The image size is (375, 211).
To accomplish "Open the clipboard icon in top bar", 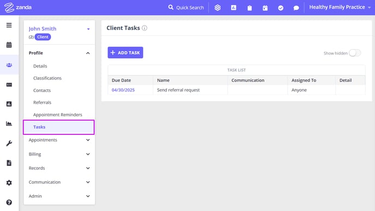I will tap(250, 8).
